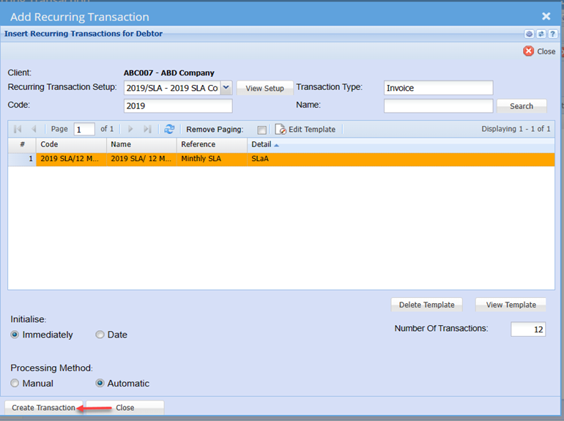
Task: Toggle the Remove Paging checkbox
Action: pos(262,130)
